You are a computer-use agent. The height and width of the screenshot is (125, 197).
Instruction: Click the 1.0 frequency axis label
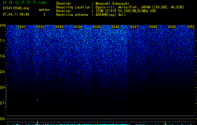3,56
